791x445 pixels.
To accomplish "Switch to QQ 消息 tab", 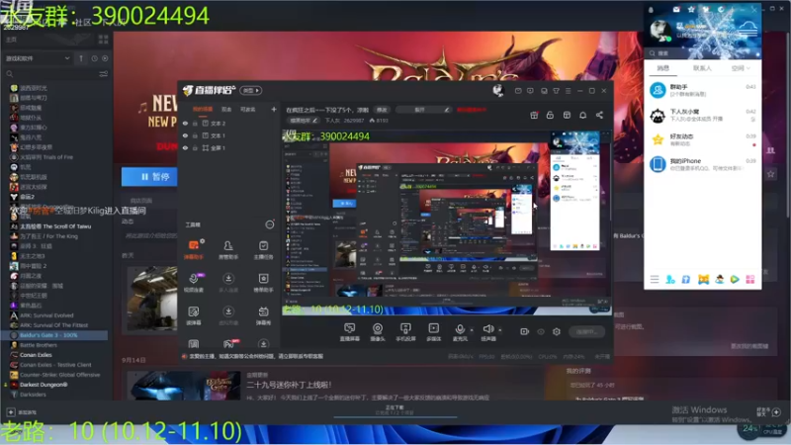I will [662, 68].
